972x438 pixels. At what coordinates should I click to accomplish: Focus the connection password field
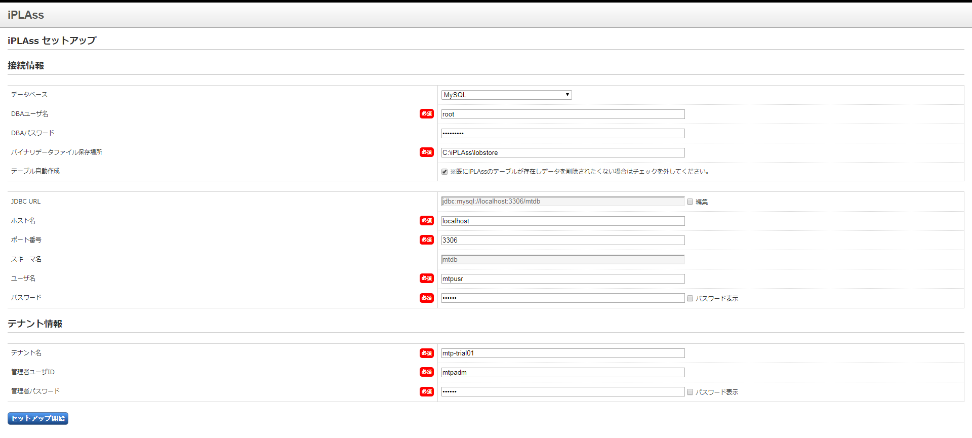tap(563, 298)
